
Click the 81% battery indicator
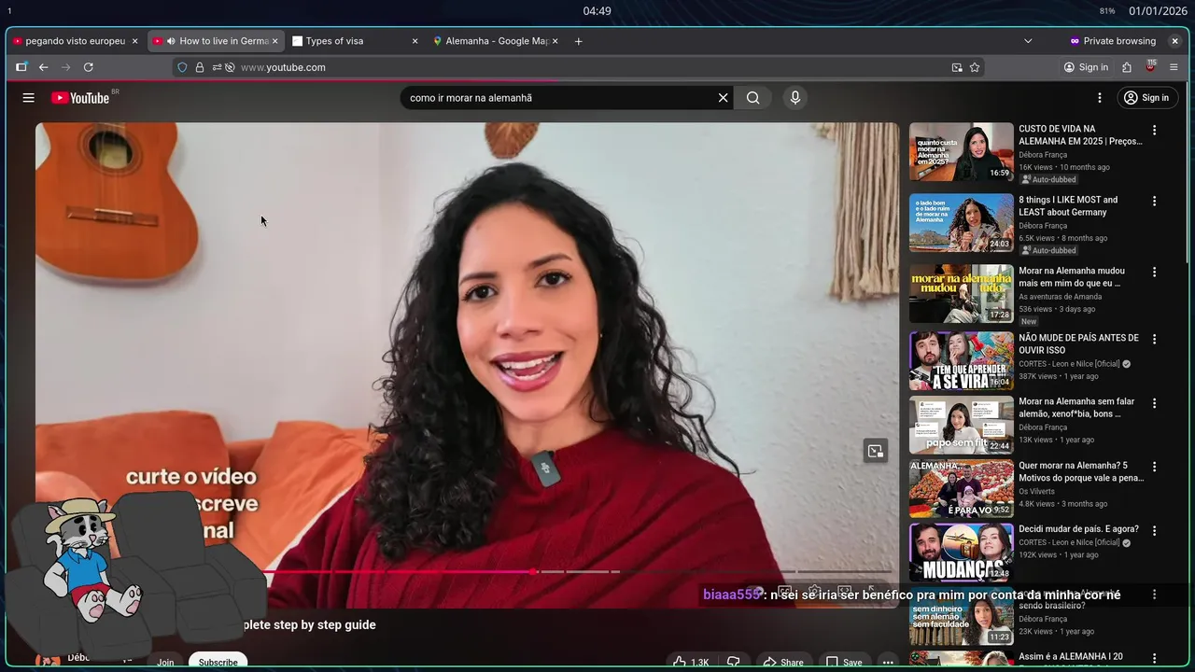(x=1107, y=11)
